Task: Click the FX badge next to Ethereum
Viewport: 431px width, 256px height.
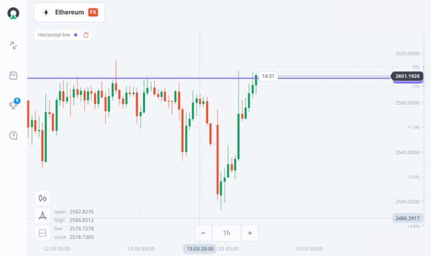Action: tap(93, 12)
